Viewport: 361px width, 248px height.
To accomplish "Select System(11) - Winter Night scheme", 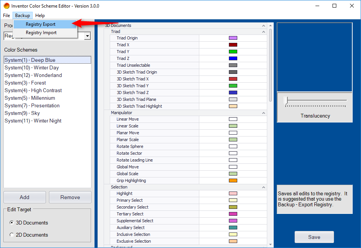I will [47, 121].
